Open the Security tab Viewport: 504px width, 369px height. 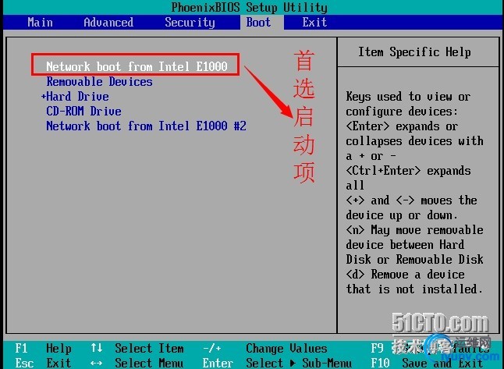coord(190,23)
